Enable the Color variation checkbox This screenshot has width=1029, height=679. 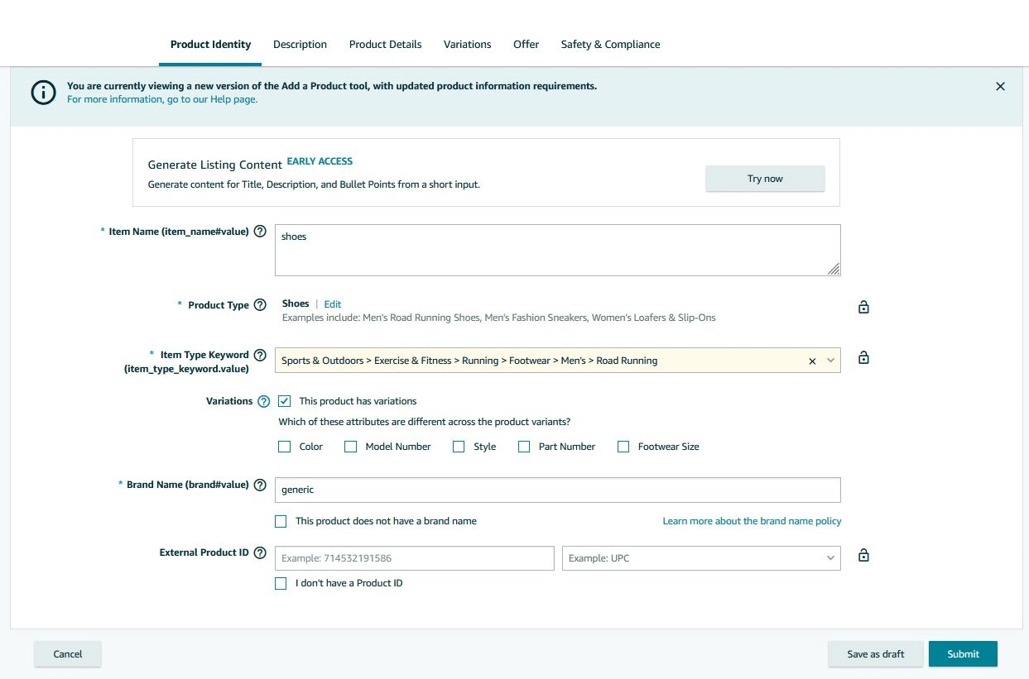click(285, 447)
